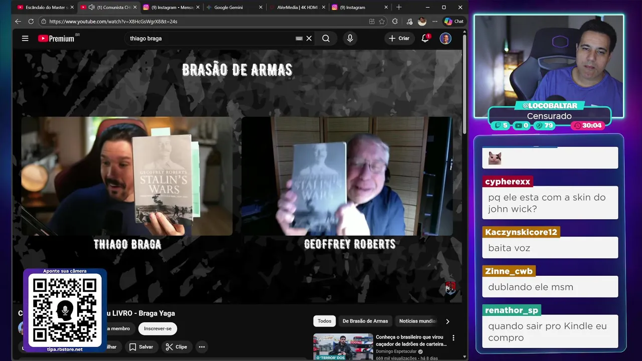
Task: Click the 30:04 timer badge
Action: (587, 125)
